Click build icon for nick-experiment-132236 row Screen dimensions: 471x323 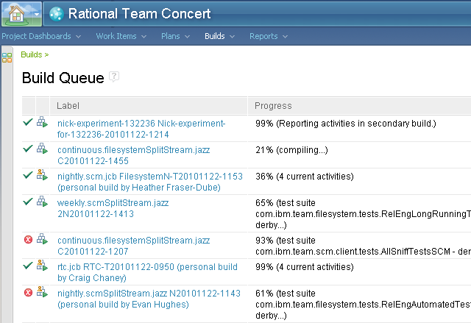point(43,122)
